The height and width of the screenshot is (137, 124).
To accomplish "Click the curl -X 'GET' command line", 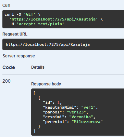I will [x=23, y=14].
